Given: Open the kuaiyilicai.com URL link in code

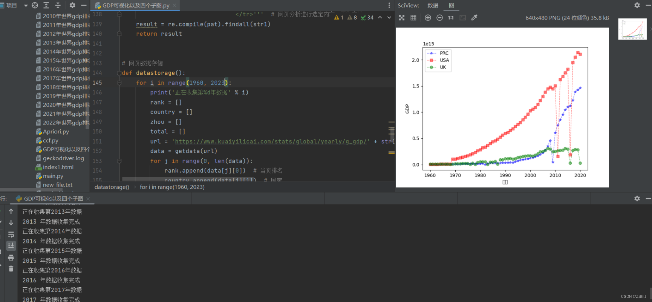Looking at the screenshot, I should [x=271, y=141].
